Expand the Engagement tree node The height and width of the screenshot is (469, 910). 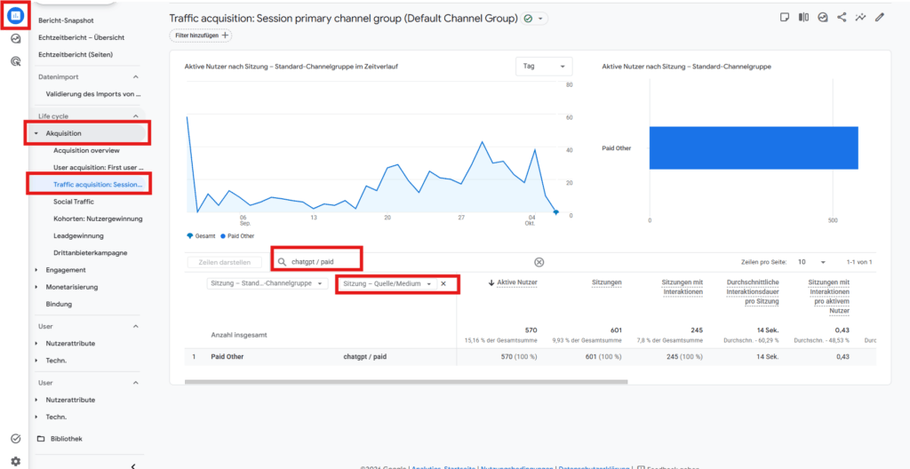[x=36, y=270]
